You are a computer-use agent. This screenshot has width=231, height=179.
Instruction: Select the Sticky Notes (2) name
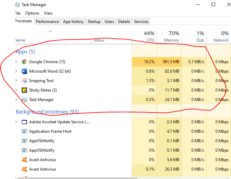(x=43, y=90)
